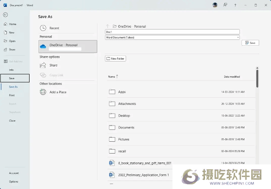Click the user account avatar
Viewport: 271px width, 189px height.
215,5
